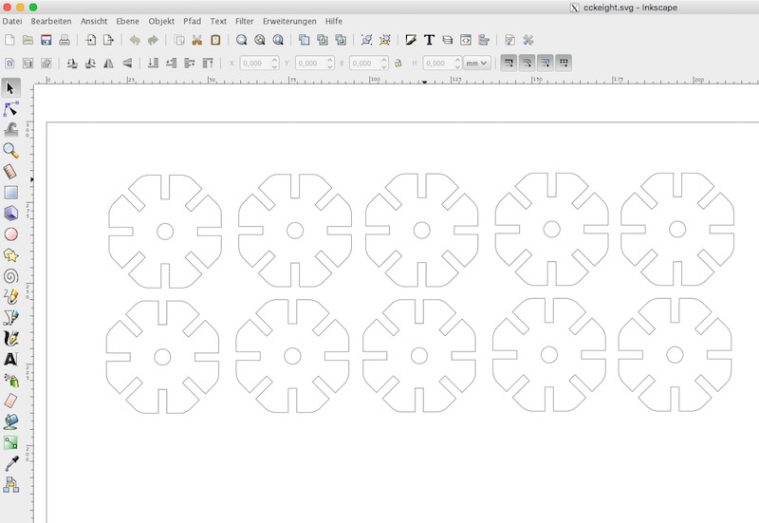Select the Color Dropper tool

(x=10, y=463)
